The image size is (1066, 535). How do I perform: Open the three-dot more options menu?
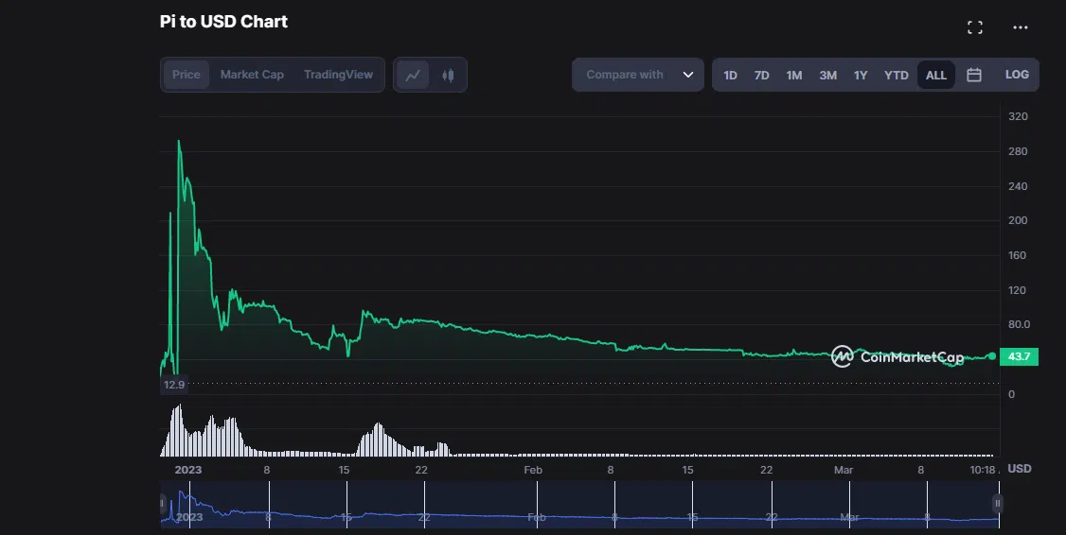[x=1021, y=27]
